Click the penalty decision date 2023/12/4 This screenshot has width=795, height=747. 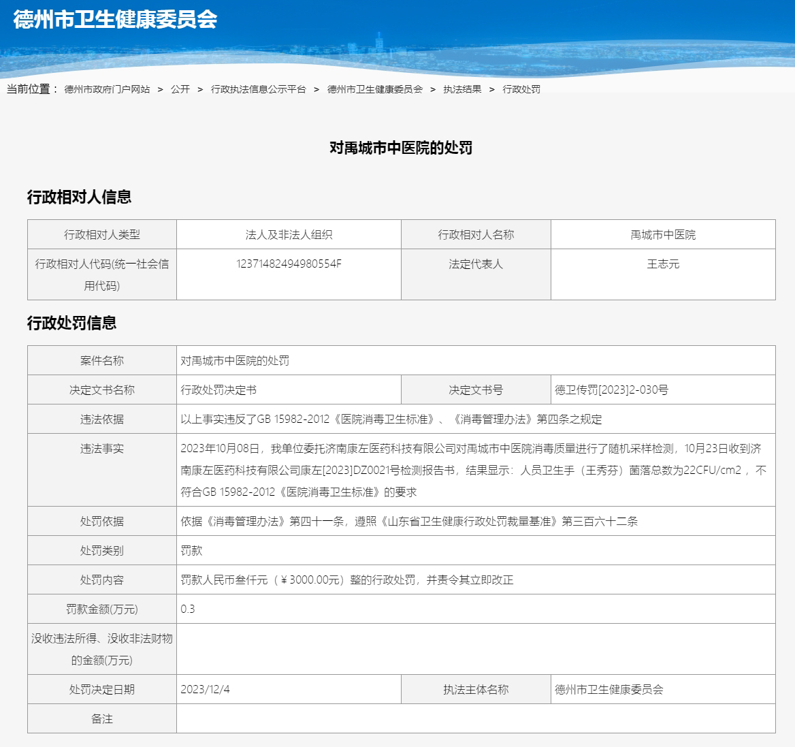click(x=205, y=689)
